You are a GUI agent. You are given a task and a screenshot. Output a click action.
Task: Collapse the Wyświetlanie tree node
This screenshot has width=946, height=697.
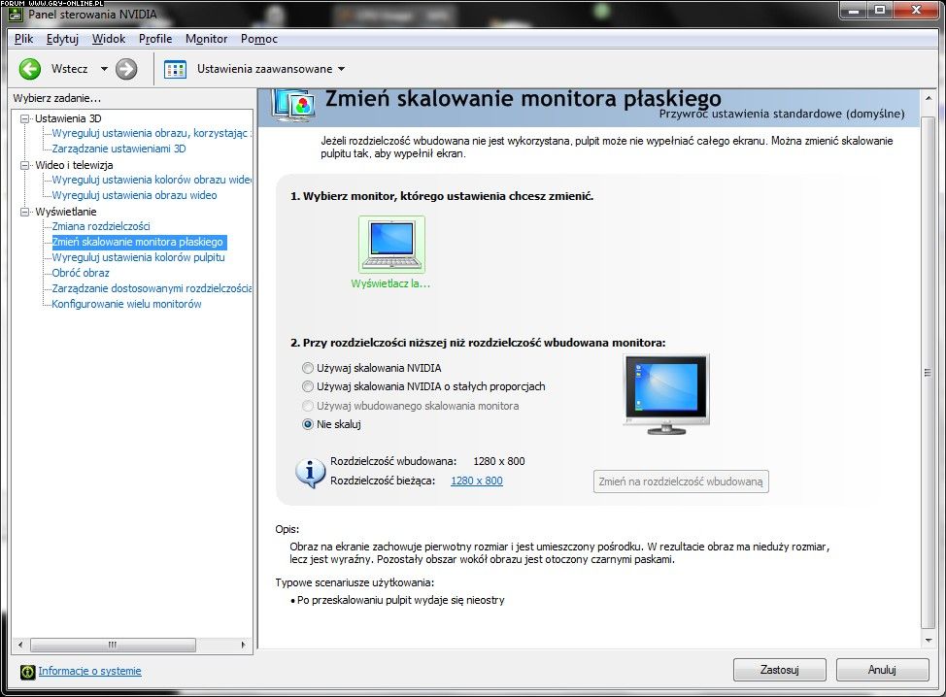(x=26, y=212)
